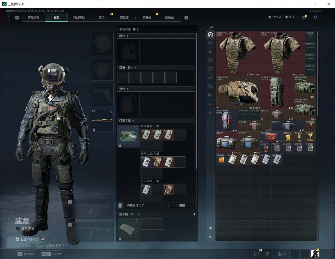Screen dimensions: 335x259
Task: Click the E next-tab key icon
Action: 186,18
